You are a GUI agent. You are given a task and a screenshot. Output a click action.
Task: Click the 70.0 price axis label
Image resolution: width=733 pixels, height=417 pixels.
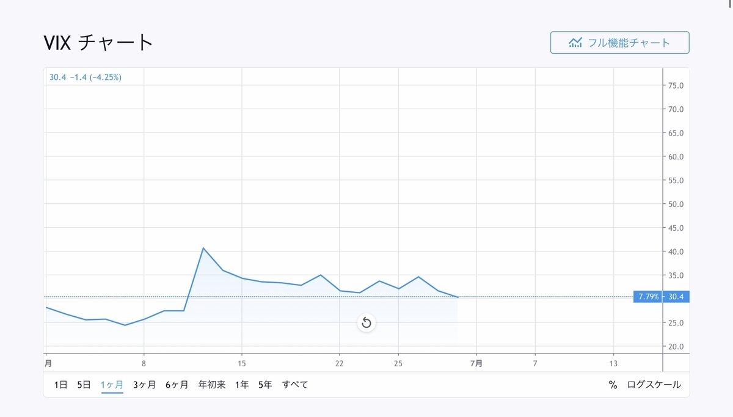click(x=676, y=109)
